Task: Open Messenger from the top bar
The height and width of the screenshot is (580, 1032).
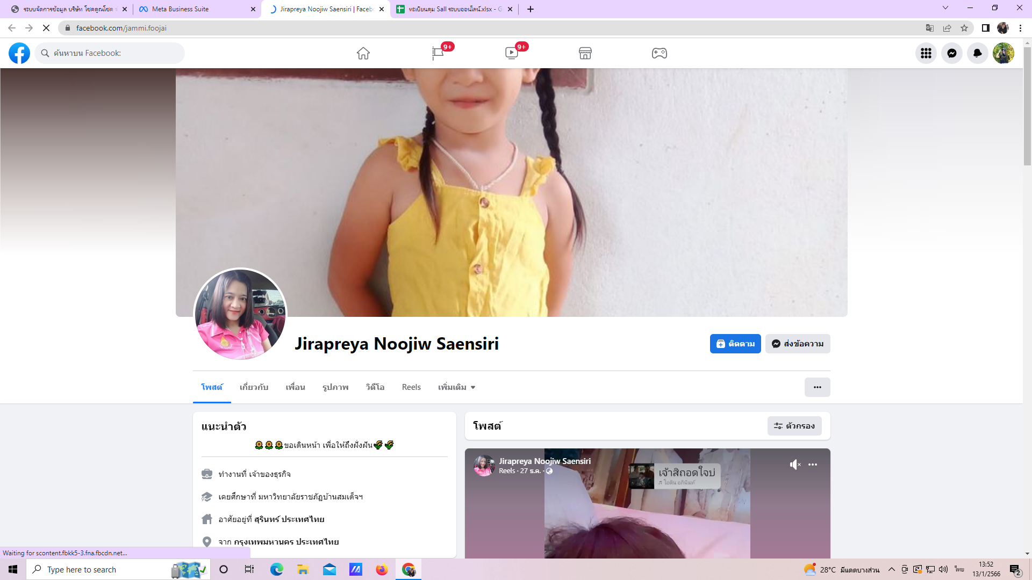Action: point(951,53)
